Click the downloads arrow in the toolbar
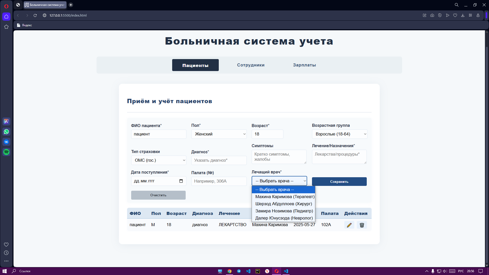 [463, 15]
